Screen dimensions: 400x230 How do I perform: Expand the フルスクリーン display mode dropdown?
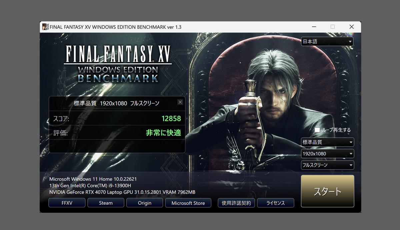pyautogui.click(x=327, y=165)
